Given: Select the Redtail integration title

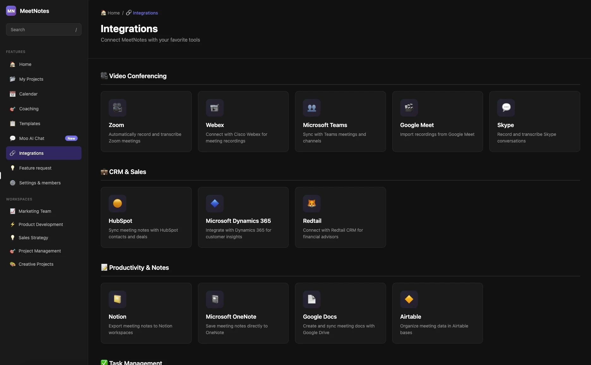Looking at the screenshot, I should pyautogui.click(x=312, y=221).
